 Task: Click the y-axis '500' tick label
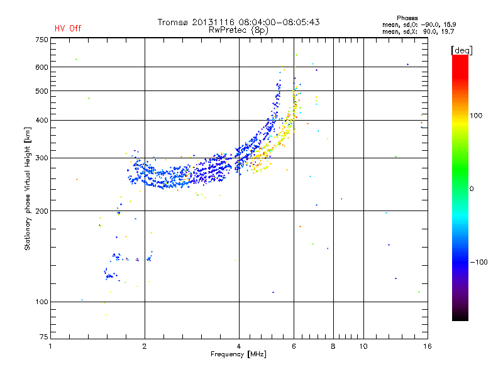[41, 91]
